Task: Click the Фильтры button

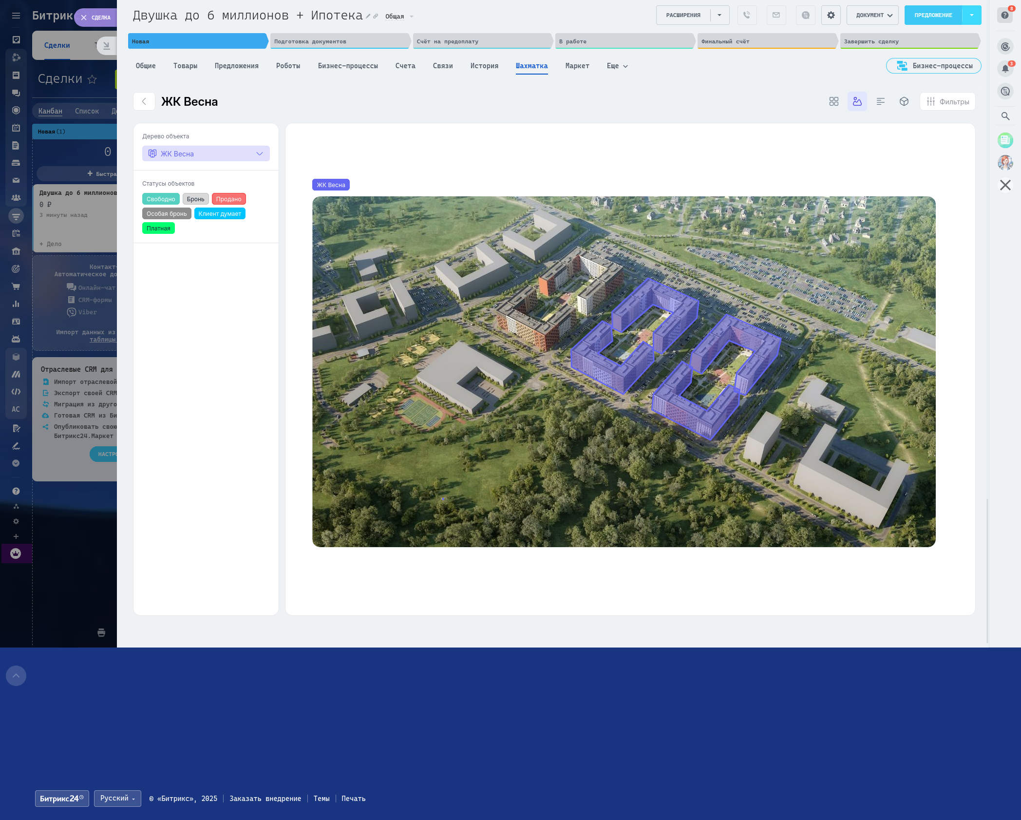Action: click(x=947, y=101)
